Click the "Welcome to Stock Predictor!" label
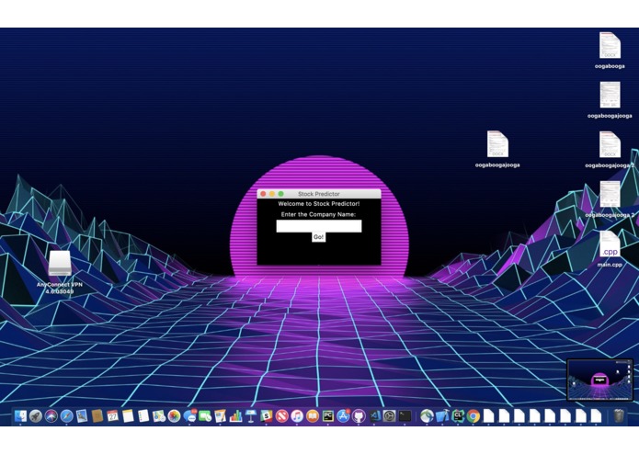This screenshot has width=639, height=454. coord(319,204)
